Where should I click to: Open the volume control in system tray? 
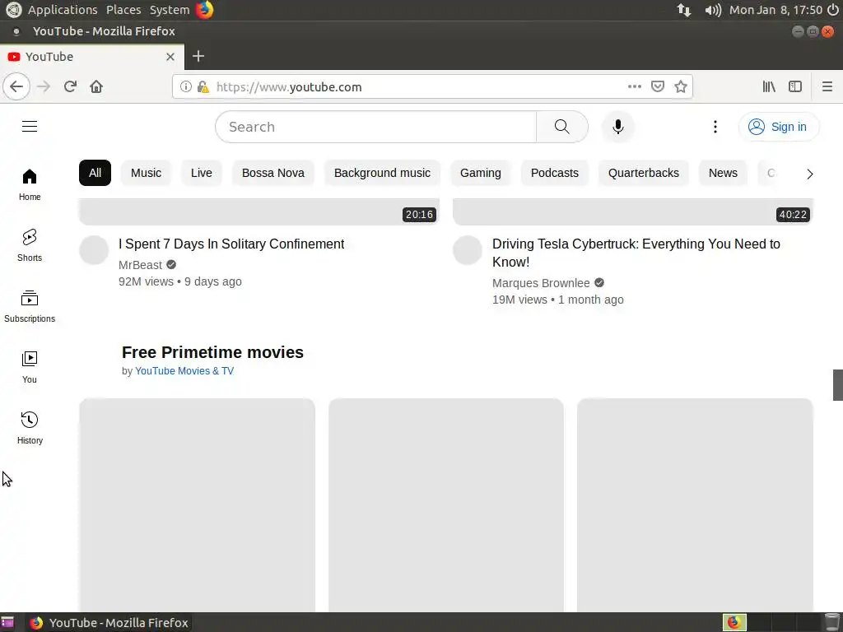[712, 10]
